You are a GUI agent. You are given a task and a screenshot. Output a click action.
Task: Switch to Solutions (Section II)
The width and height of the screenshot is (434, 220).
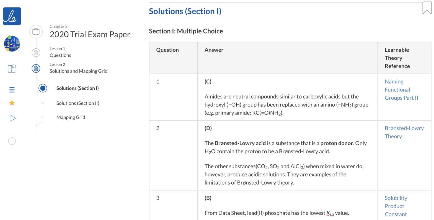(78, 103)
